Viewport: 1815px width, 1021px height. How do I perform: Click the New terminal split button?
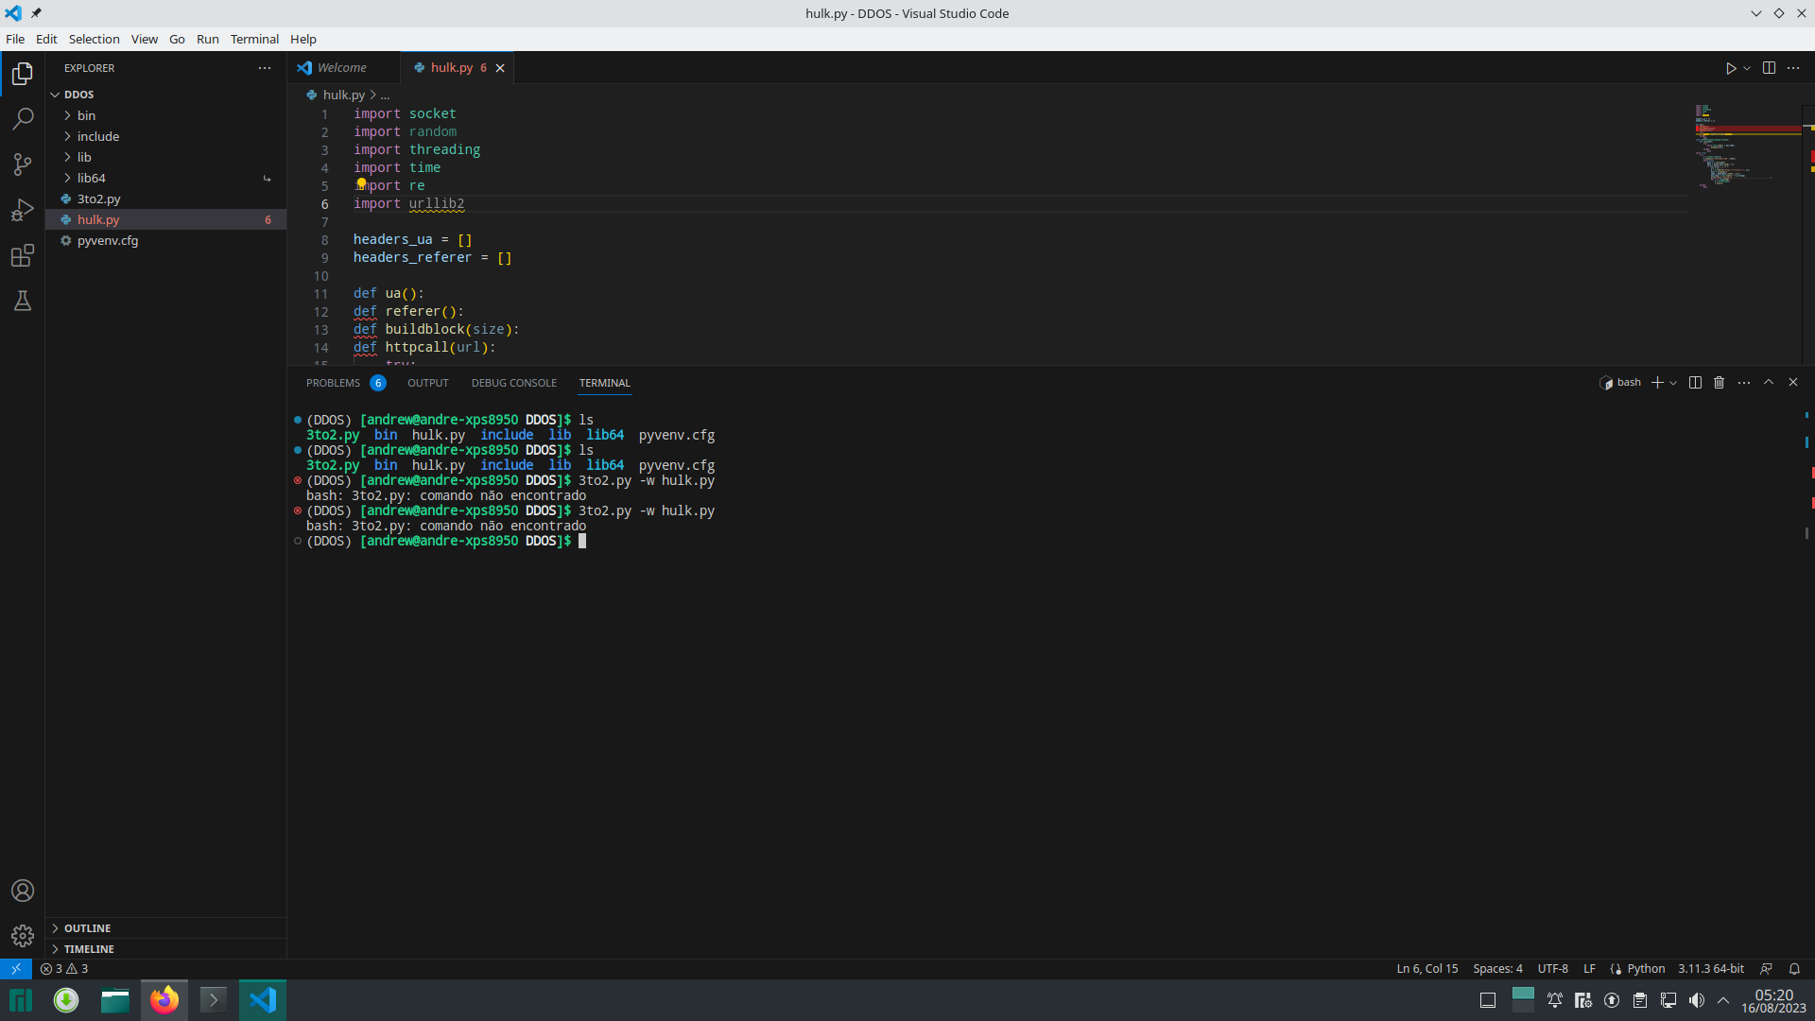click(x=1694, y=383)
